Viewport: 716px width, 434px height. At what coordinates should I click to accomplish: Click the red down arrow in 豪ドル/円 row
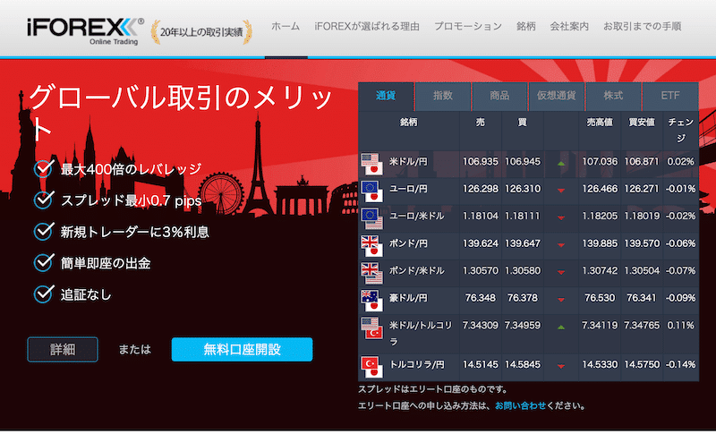click(561, 300)
